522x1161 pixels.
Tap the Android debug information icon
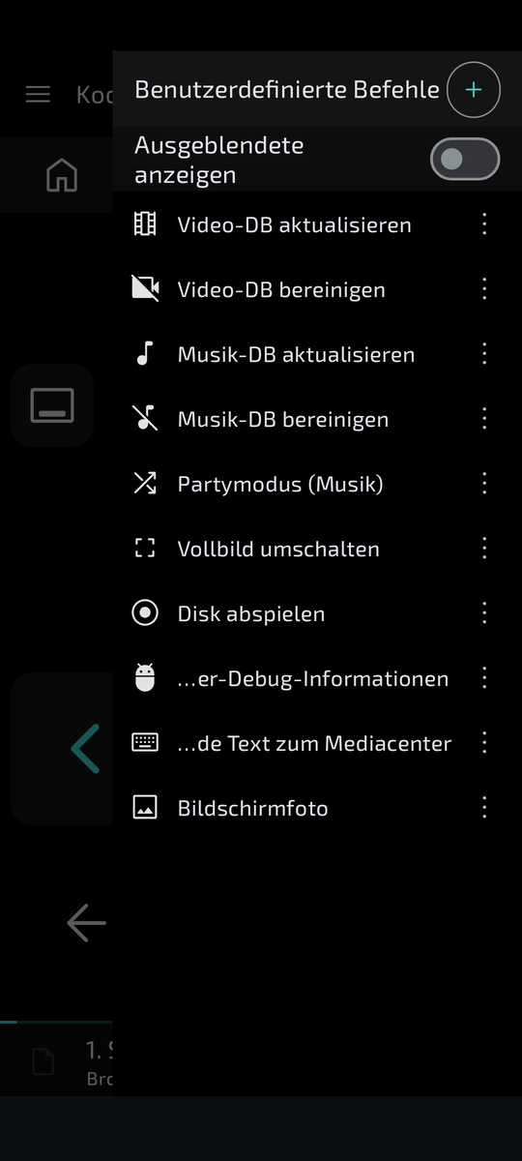click(145, 678)
